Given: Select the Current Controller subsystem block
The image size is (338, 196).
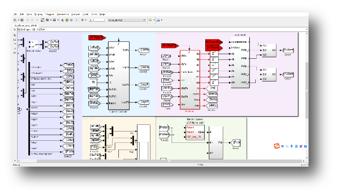Looking at the screenshot, I should 118,75.
